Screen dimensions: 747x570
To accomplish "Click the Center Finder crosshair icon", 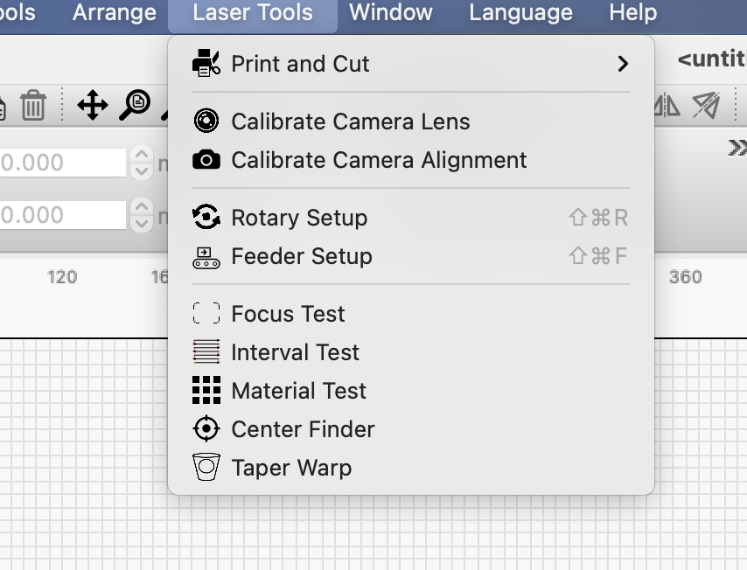I will (x=206, y=429).
